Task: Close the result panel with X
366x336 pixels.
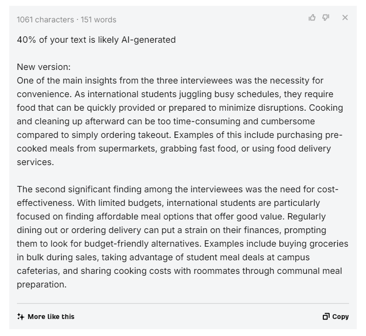Action: (x=345, y=17)
